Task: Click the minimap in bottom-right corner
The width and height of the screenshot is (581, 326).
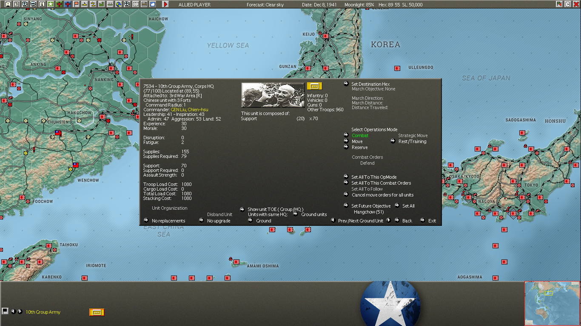Action: point(553,303)
